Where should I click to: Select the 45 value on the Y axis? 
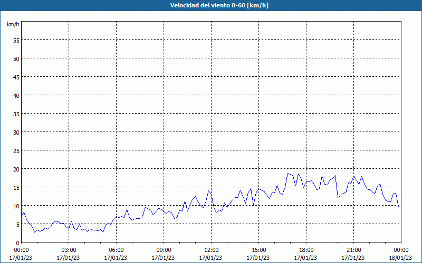tap(16, 77)
